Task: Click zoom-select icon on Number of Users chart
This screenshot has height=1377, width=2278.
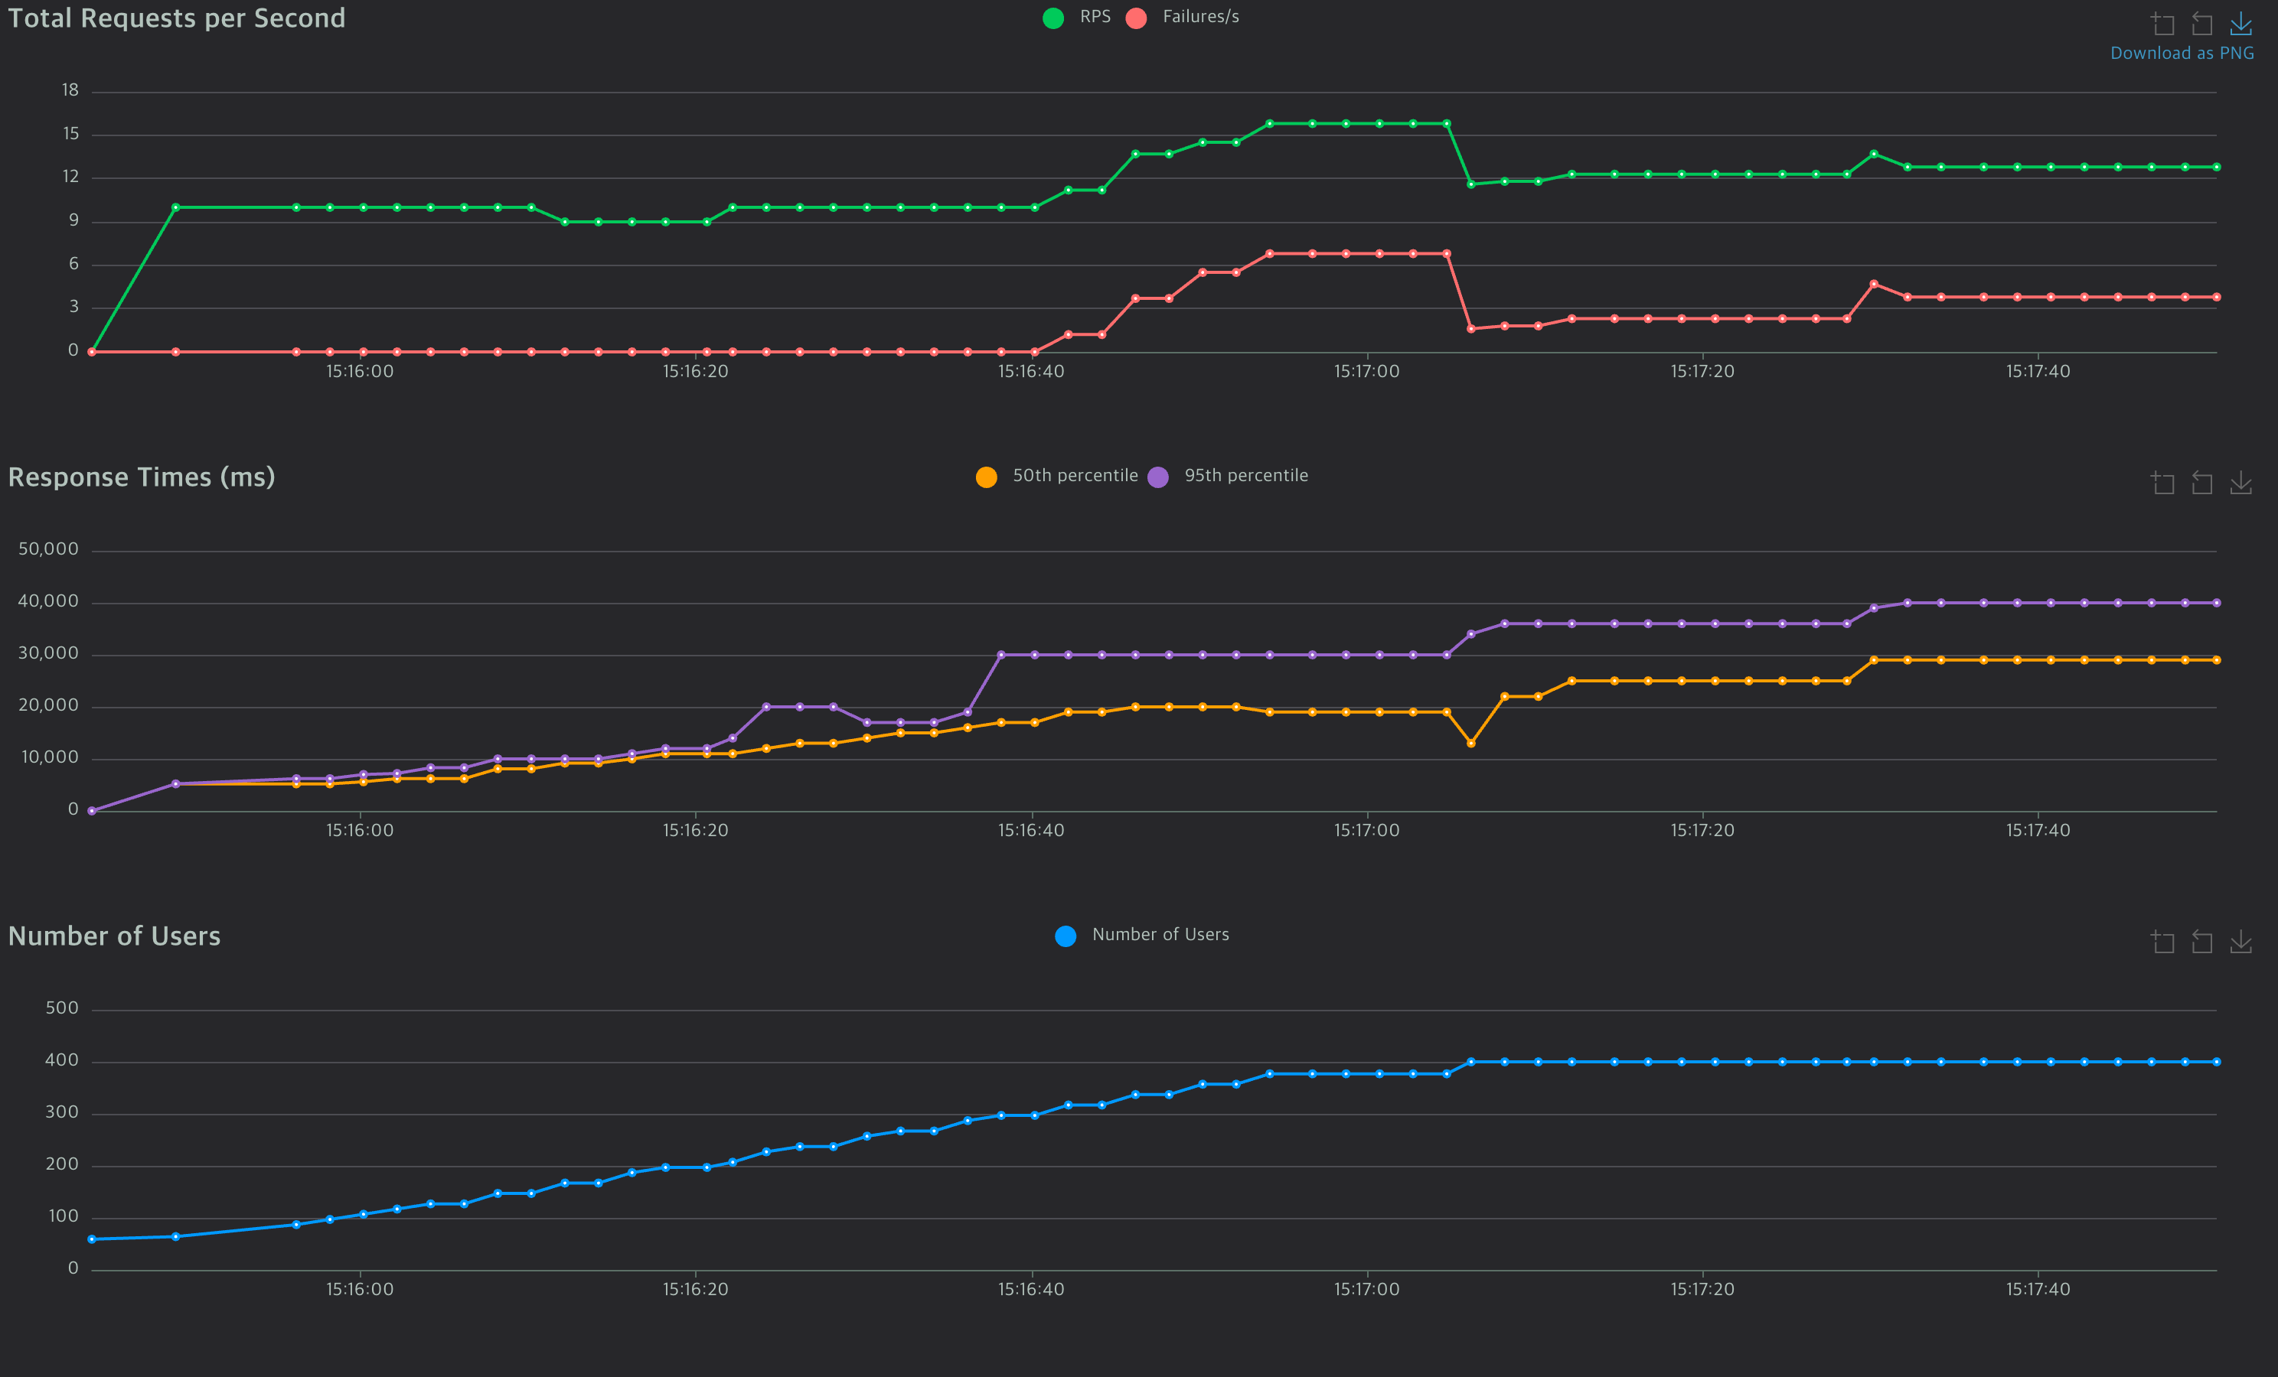Action: [x=2162, y=942]
